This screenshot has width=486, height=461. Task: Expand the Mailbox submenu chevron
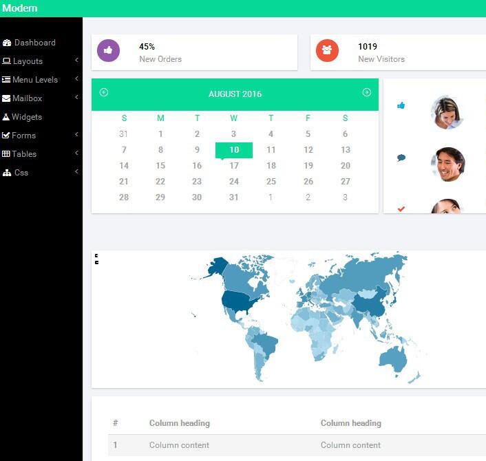pos(76,97)
